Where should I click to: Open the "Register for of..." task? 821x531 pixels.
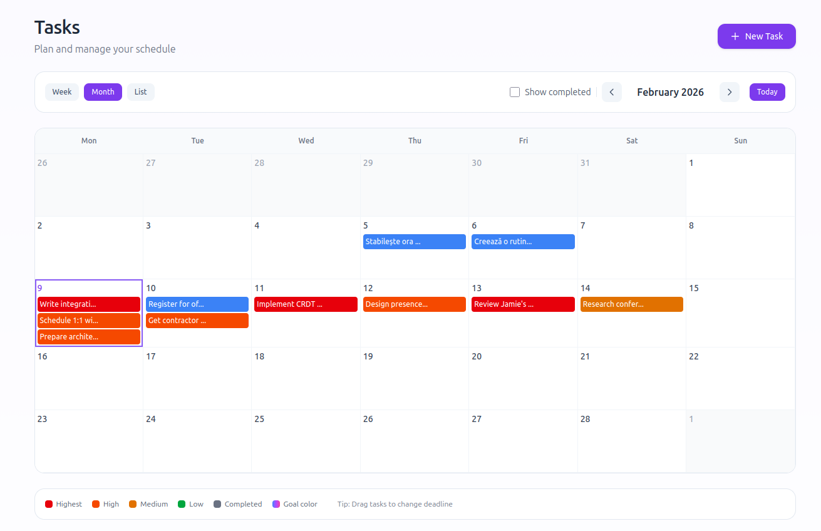(x=197, y=304)
